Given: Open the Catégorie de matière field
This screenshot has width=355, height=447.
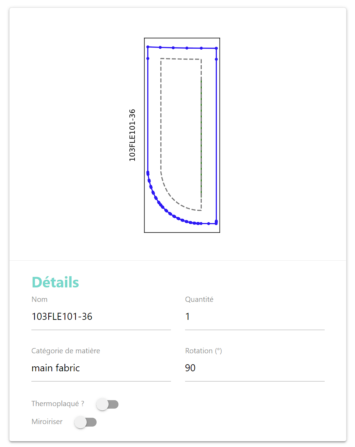Looking at the screenshot, I should tap(101, 368).
